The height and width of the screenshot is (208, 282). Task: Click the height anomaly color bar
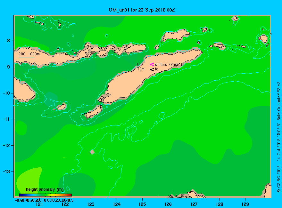tap(46, 195)
